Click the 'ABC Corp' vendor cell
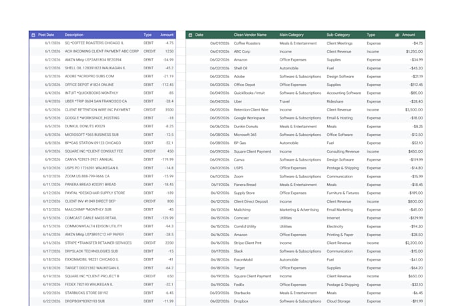 tap(242, 51)
